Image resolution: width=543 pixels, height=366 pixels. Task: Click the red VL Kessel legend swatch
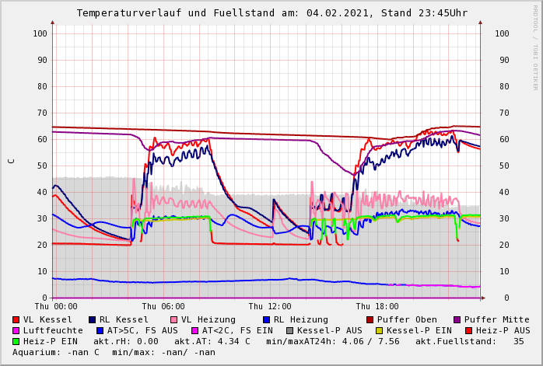tap(16, 319)
